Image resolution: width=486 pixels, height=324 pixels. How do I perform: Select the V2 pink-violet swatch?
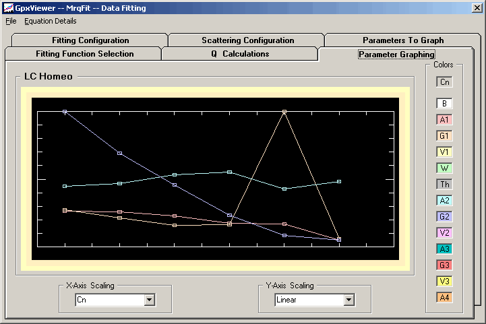coord(444,232)
